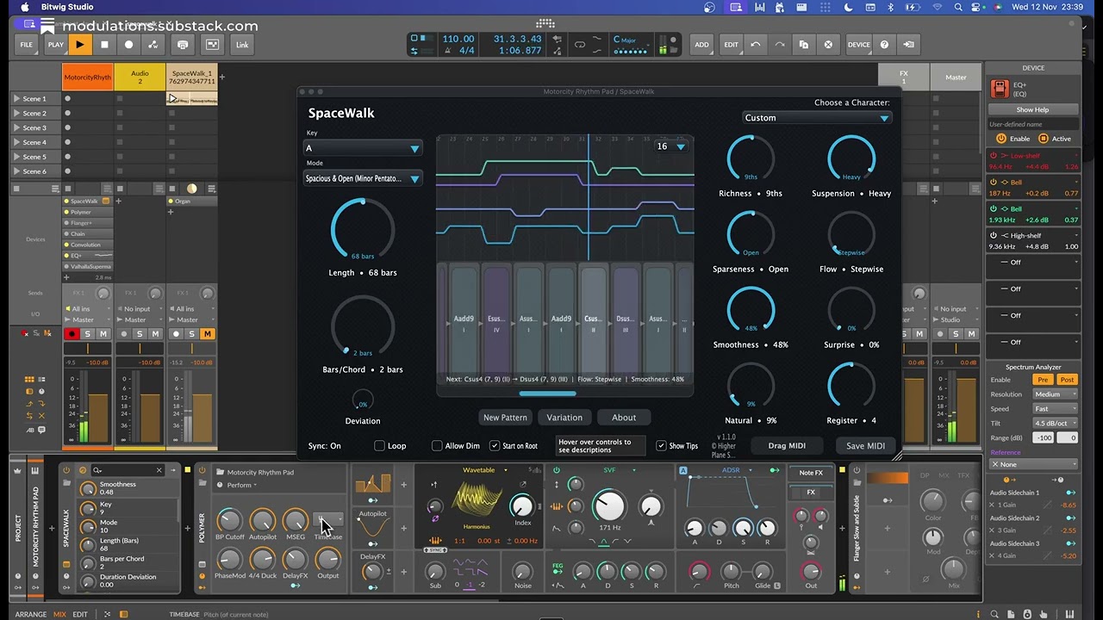The height and width of the screenshot is (620, 1103).
Task: Click the Drag MIDI button
Action: 787,445
